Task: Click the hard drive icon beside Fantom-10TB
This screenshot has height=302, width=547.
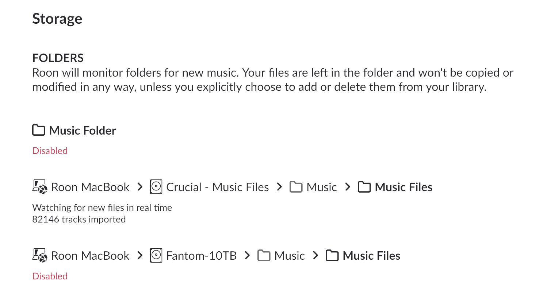Action: [x=156, y=255]
